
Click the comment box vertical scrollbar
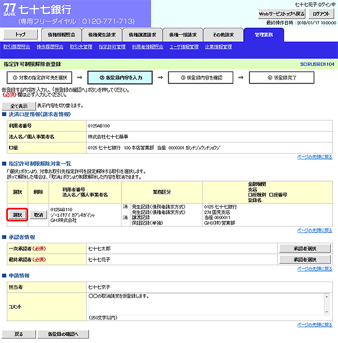(327, 304)
